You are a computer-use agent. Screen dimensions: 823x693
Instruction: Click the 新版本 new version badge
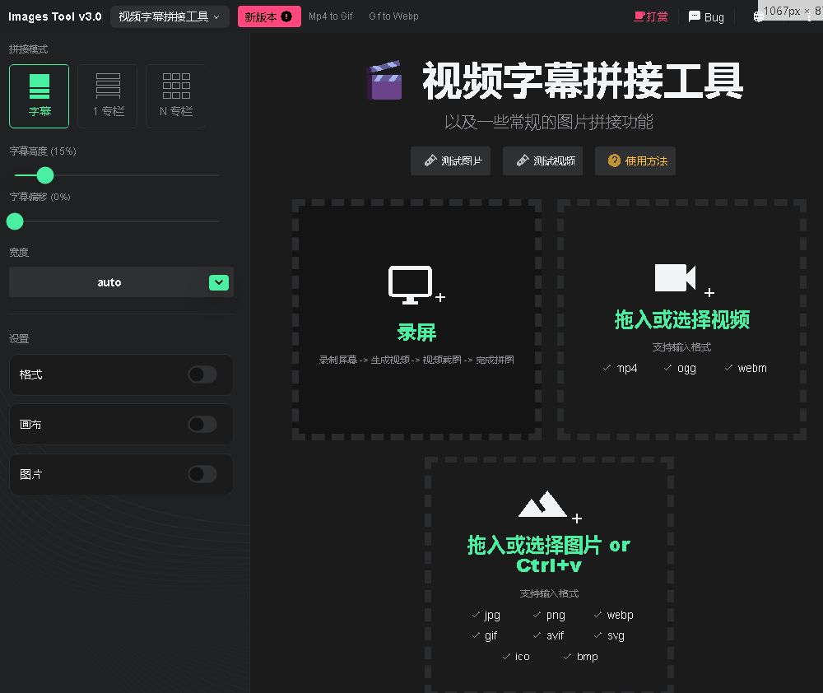(x=269, y=16)
